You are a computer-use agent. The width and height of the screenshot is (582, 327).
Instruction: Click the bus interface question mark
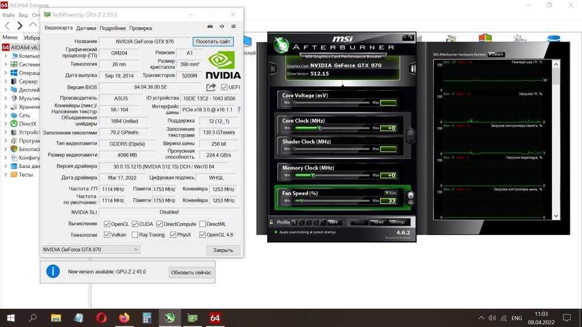[x=239, y=110]
